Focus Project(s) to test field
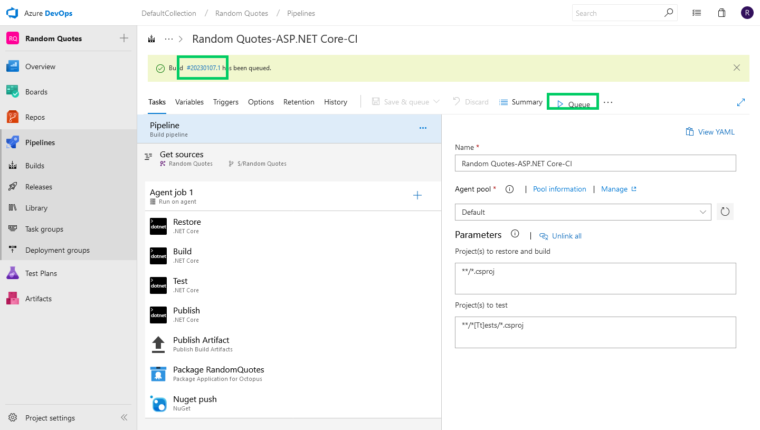Screen dimensions: 760x430 [595, 332]
